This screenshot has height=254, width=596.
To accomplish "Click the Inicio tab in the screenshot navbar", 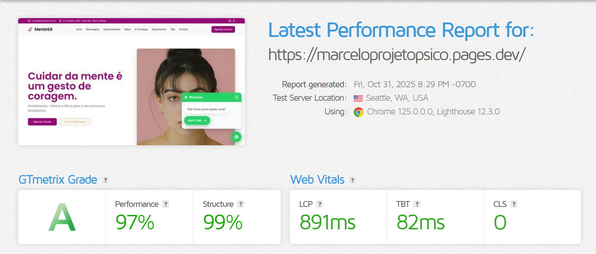I will coord(79,29).
